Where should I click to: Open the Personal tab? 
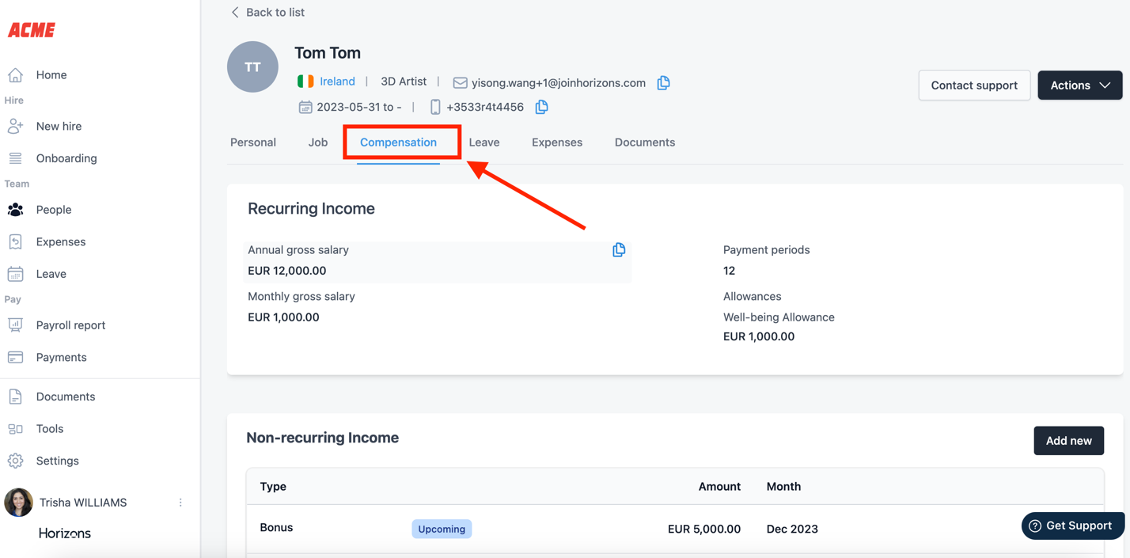pyautogui.click(x=253, y=142)
